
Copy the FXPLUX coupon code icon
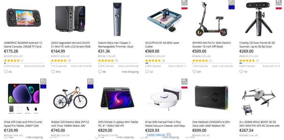pyautogui.click(x=169, y=135)
